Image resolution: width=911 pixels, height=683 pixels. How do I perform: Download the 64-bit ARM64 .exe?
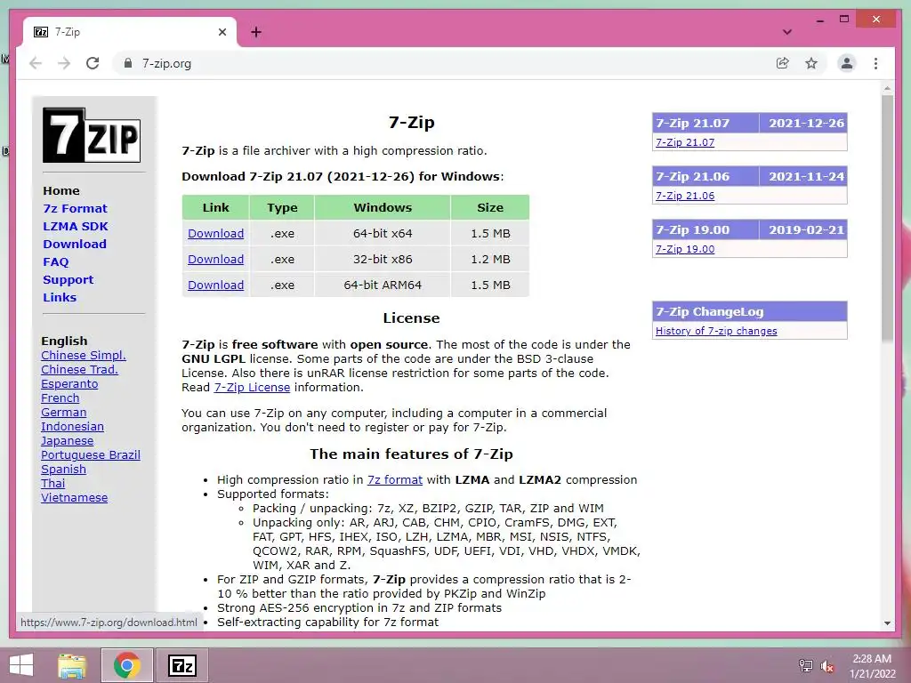215,285
